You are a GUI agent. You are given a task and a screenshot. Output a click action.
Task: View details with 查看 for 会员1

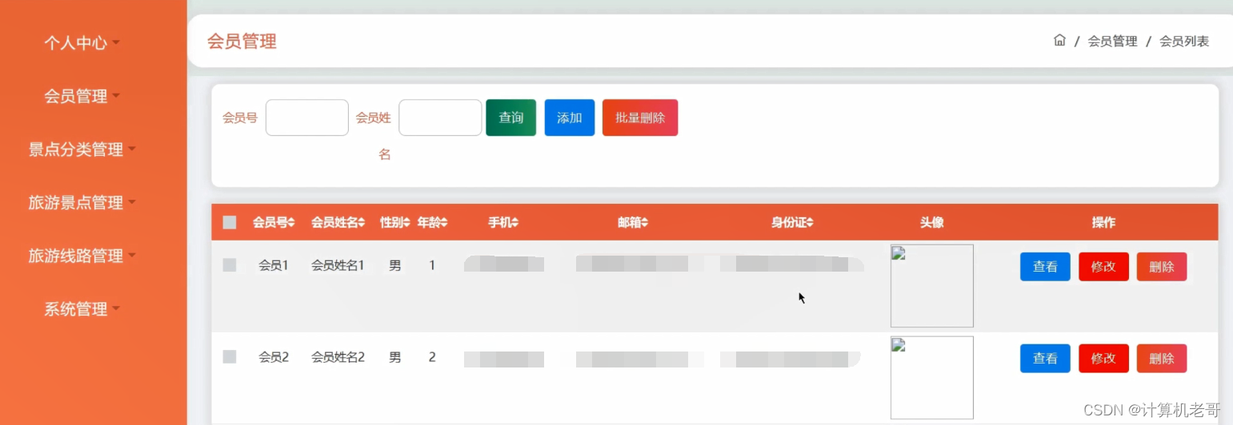[1045, 267]
